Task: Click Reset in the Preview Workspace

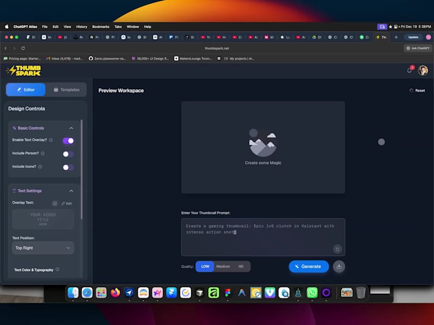Action: (417, 90)
